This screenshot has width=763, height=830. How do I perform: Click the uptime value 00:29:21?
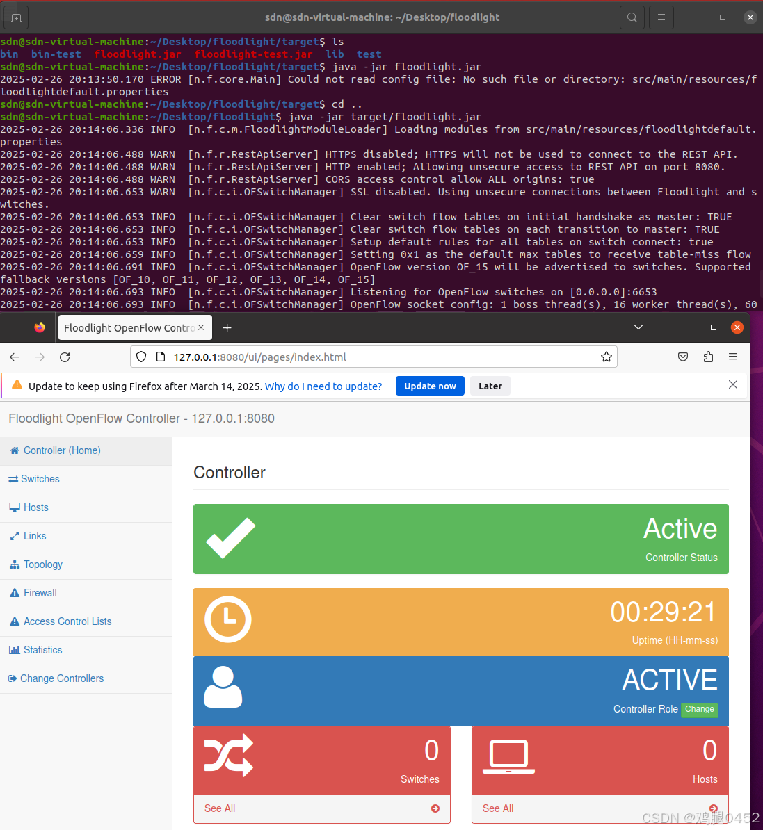coord(664,612)
